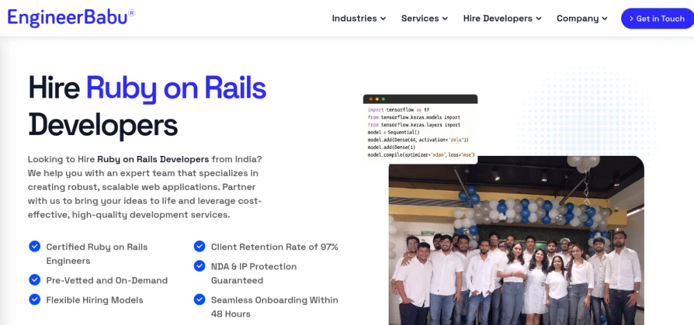Click the 'Developers' heading line
The image size is (694, 325).
coord(103,125)
